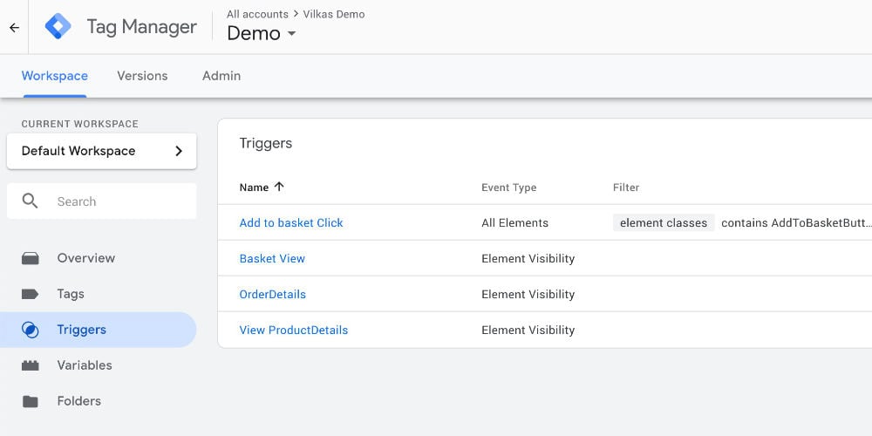
Task: Click the Tag Manager logo
Action: (58, 27)
